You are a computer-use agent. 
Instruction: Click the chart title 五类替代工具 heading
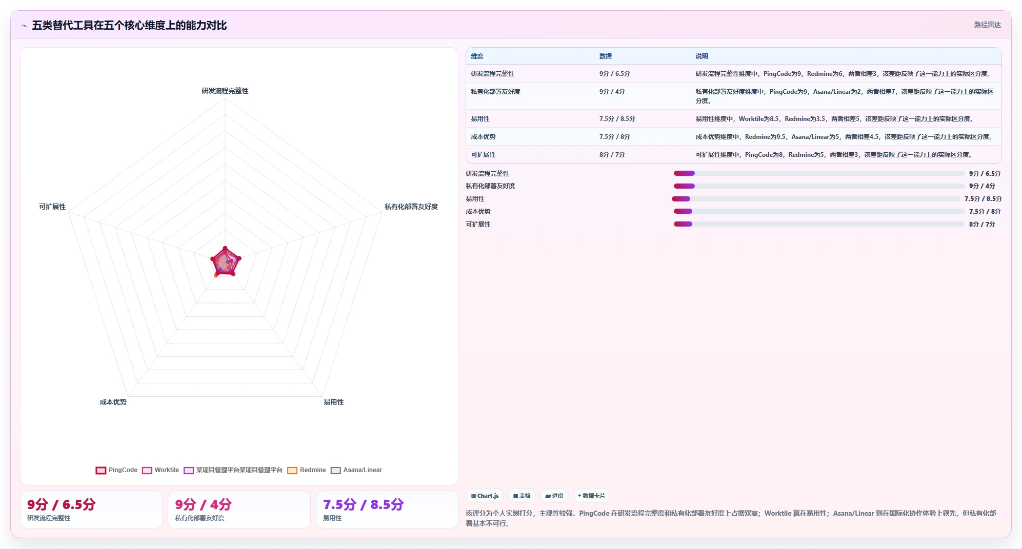(x=129, y=25)
